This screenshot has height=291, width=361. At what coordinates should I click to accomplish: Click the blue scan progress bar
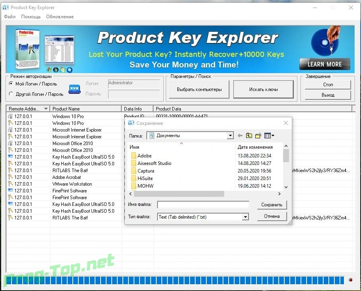point(175,280)
